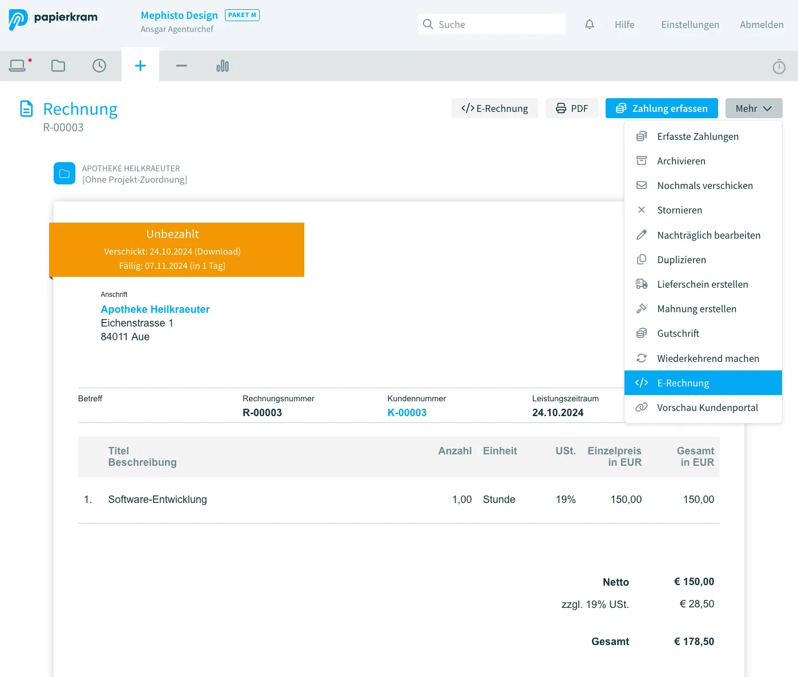This screenshot has height=677, width=798.
Task: Choose Nochmals verschicken
Action: (x=703, y=186)
